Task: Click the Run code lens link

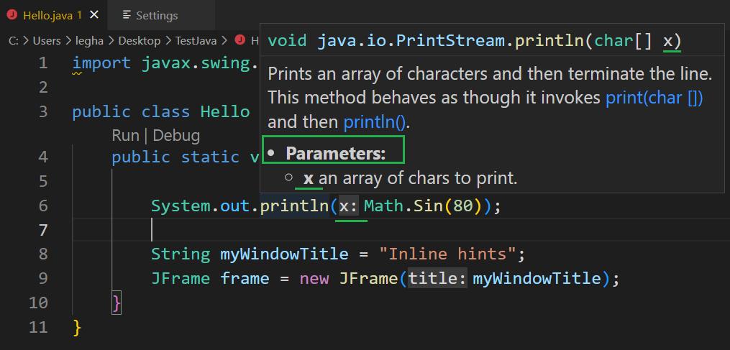Action: point(125,136)
